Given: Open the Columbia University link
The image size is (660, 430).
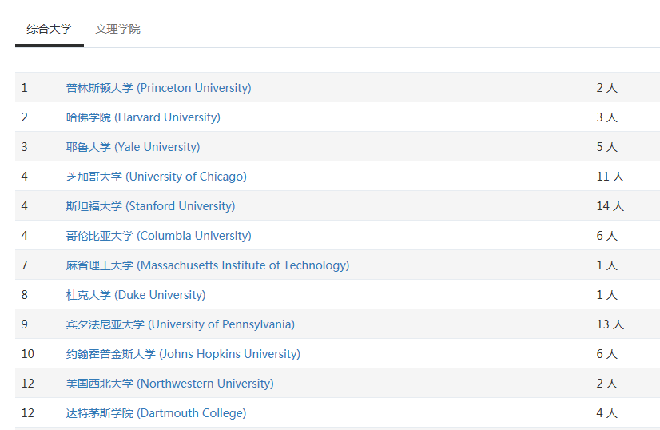Looking at the screenshot, I should click(x=159, y=236).
